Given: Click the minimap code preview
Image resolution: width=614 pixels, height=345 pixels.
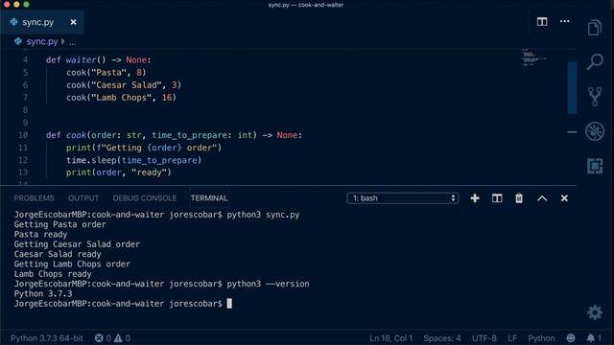Looking at the screenshot, I should (534, 57).
